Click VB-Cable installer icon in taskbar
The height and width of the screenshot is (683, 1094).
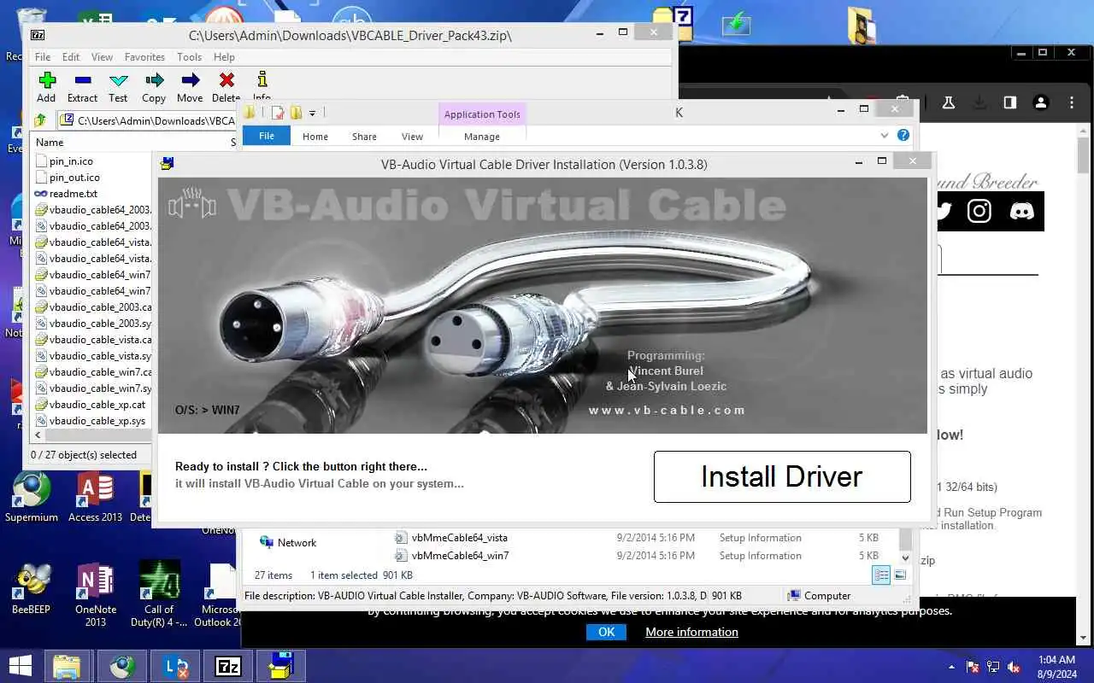click(x=280, y=666)
